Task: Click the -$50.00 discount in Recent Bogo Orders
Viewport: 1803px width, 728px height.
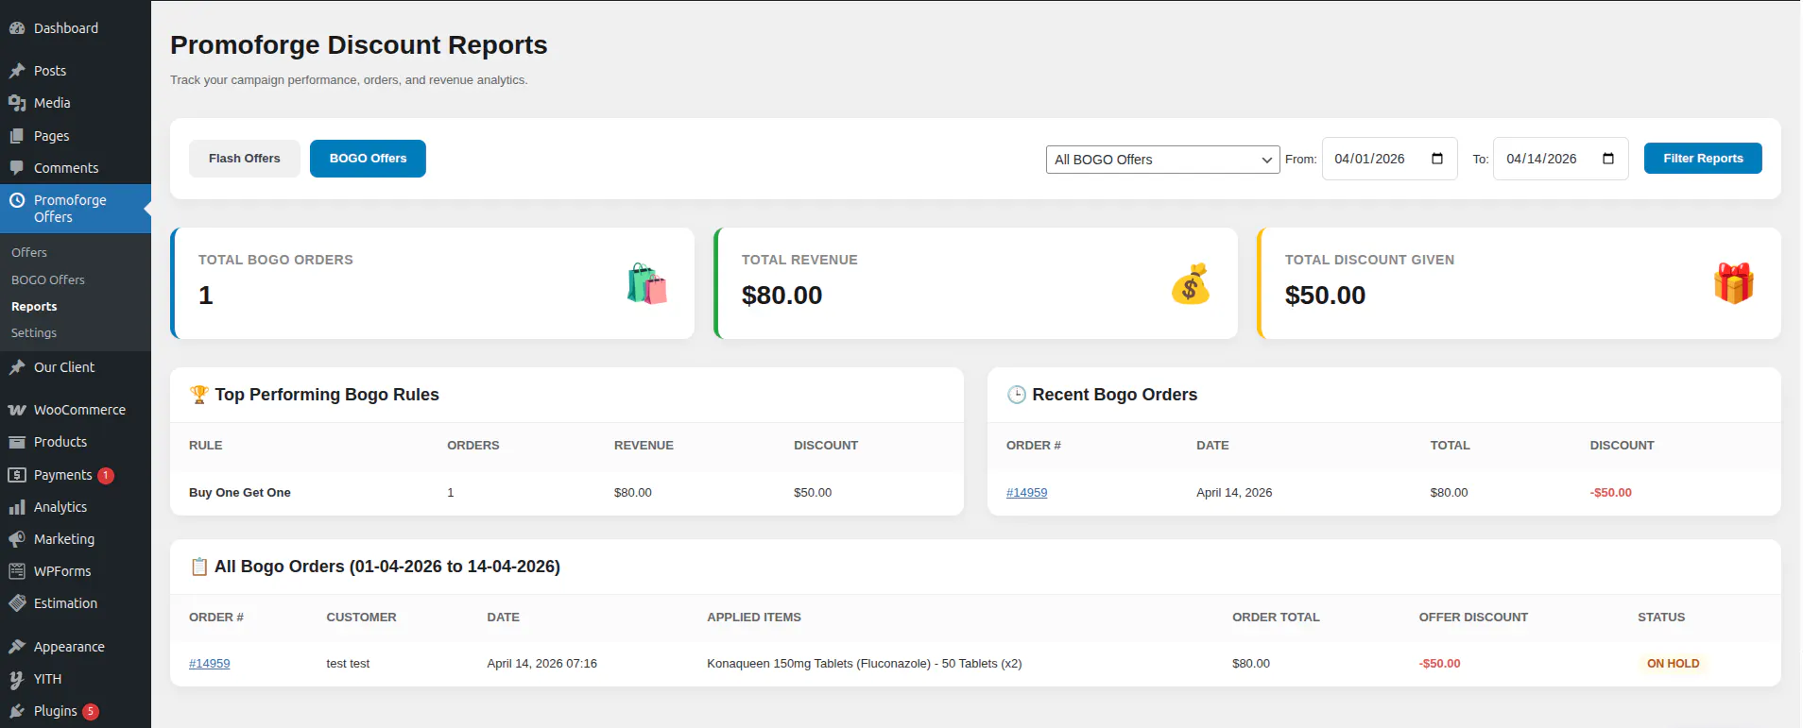Action: [x=1610, y=493]
